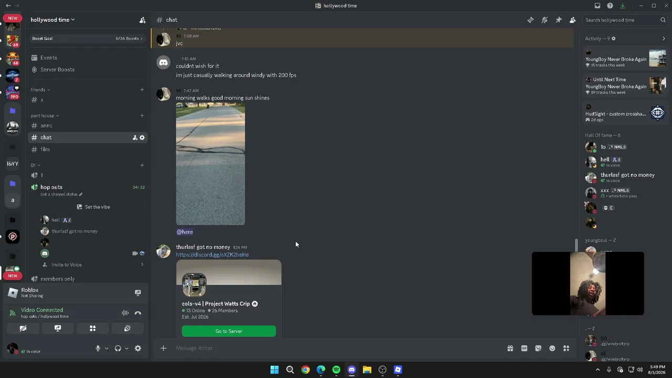Image resolution: width=672 pixels, height=378 pixels.
Task: Open Spotify from the taskbar
Action: (x=336, y=370)
